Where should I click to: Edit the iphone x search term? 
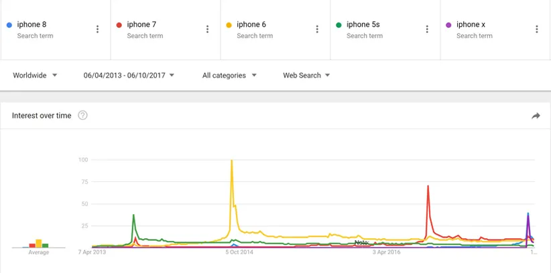pyautogui.click(x=471, y=25)
